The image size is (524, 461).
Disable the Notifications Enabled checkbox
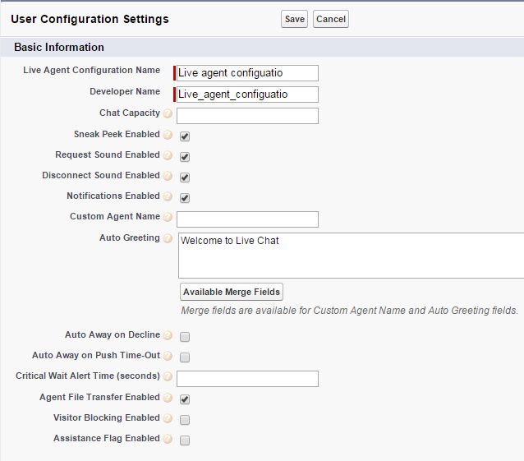coord(185,198)
